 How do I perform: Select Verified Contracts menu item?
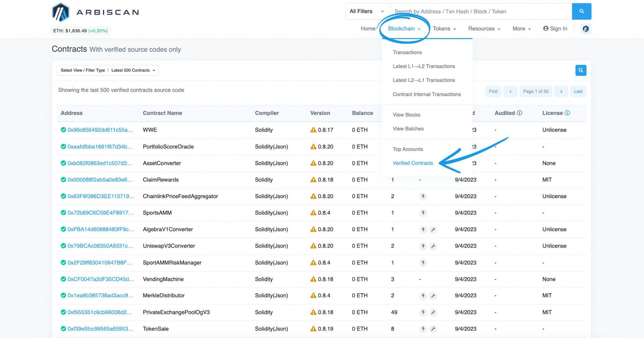pos(413,163)
